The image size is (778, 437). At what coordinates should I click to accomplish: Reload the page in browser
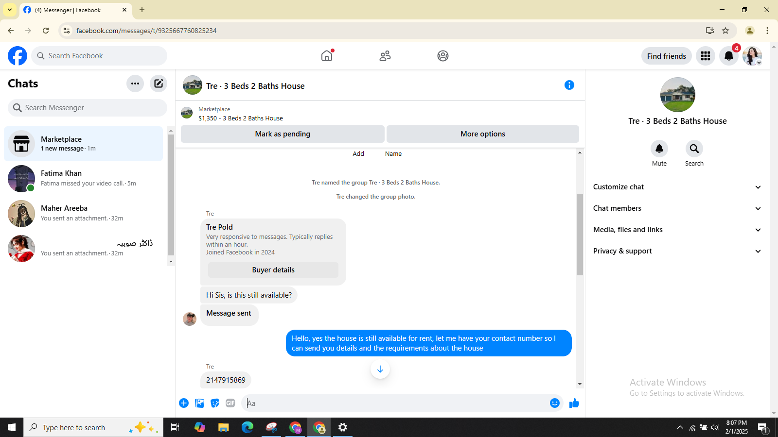(x=46, y=31)
